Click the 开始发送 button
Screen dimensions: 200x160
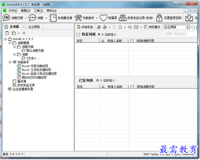(85, 27)
